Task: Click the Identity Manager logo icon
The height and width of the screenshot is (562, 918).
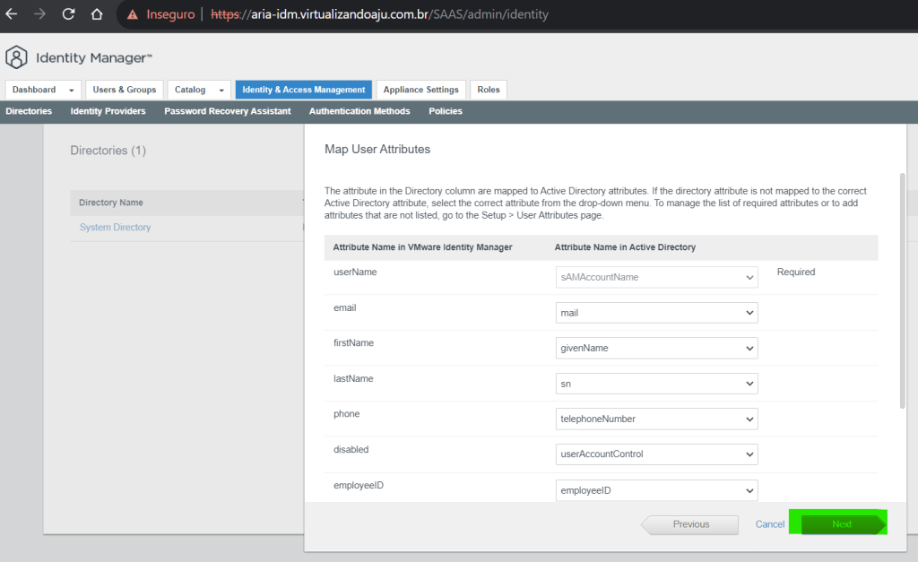Action: 16,57
